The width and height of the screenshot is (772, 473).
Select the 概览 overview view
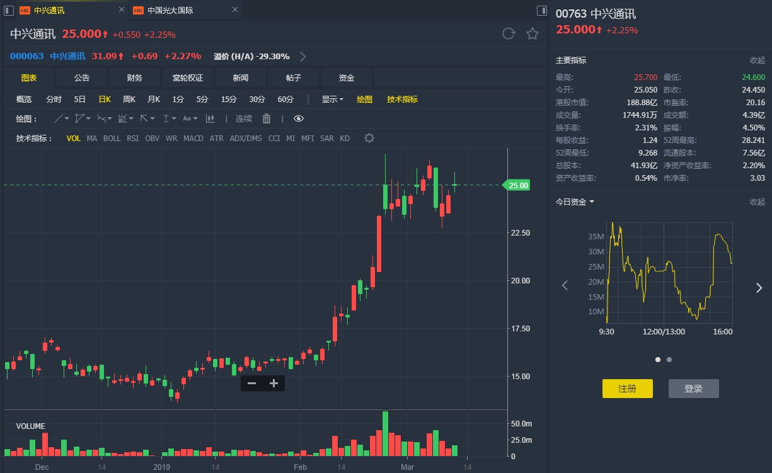click(24, 100)
